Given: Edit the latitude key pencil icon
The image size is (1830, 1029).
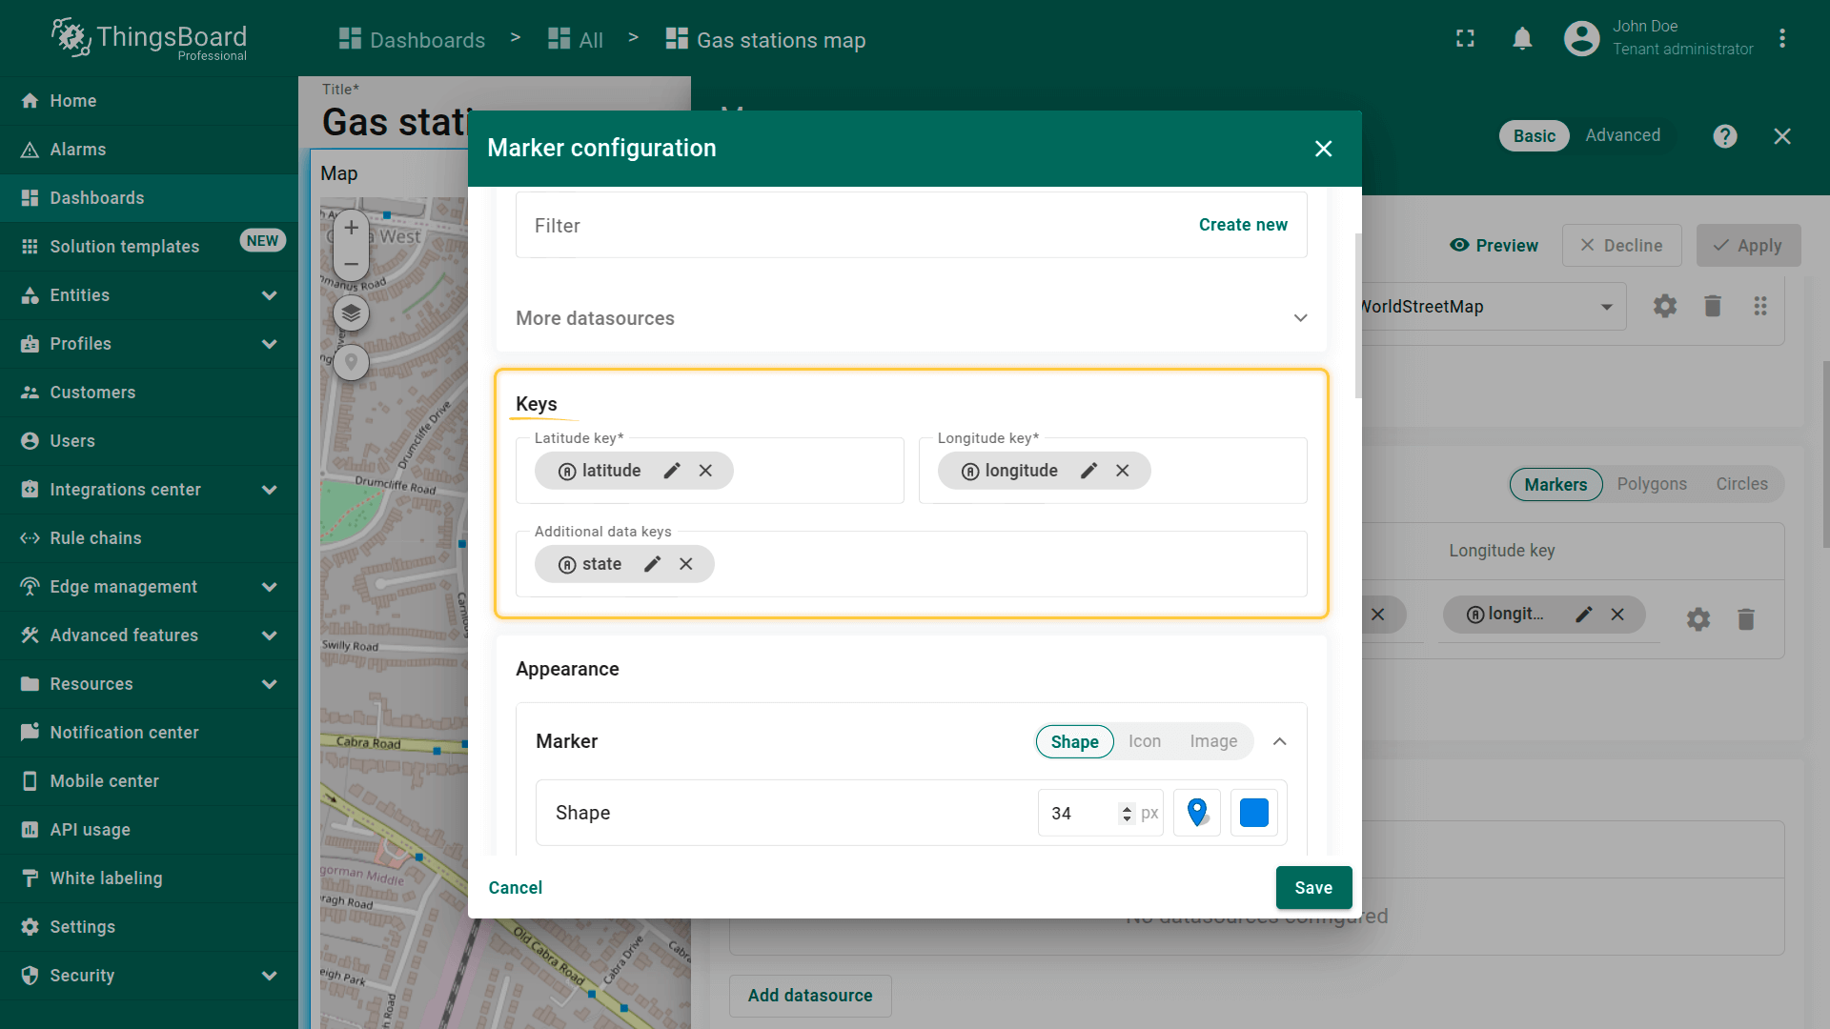Looking at the screenshot, I should click(672, 471).
